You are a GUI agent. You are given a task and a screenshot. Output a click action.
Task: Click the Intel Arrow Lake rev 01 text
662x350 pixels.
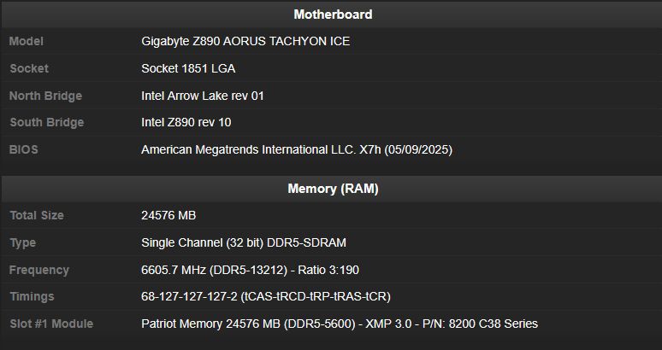pyautogui.click(x=203, y=96)
